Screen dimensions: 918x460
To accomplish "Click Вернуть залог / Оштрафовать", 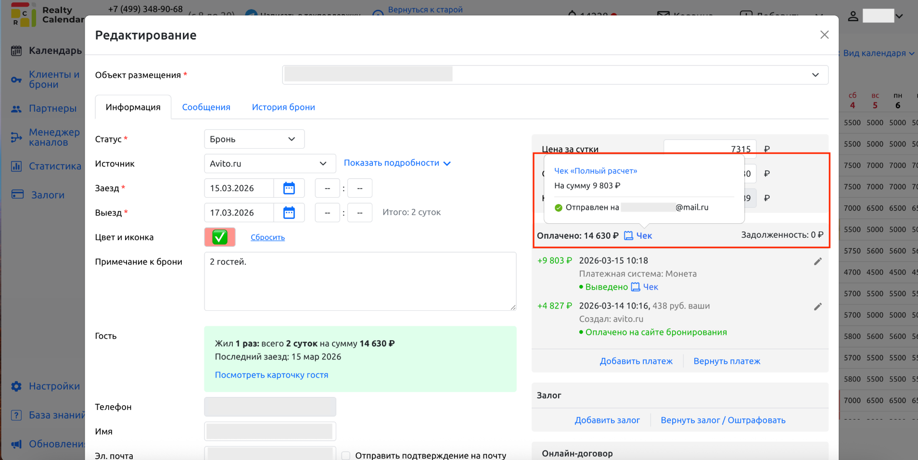I will (723, 421).
